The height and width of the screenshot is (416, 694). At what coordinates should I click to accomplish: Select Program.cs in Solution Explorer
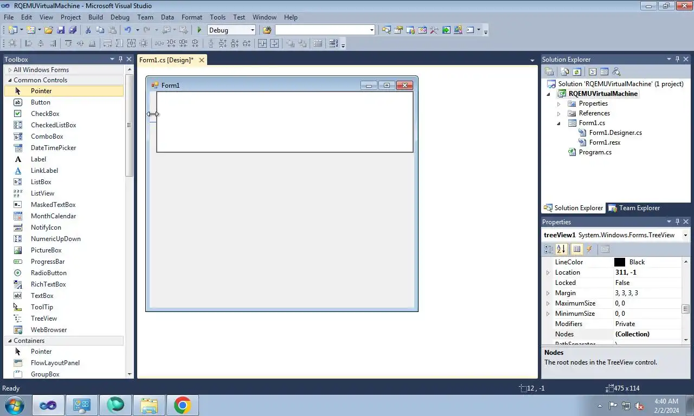point(595,152)
